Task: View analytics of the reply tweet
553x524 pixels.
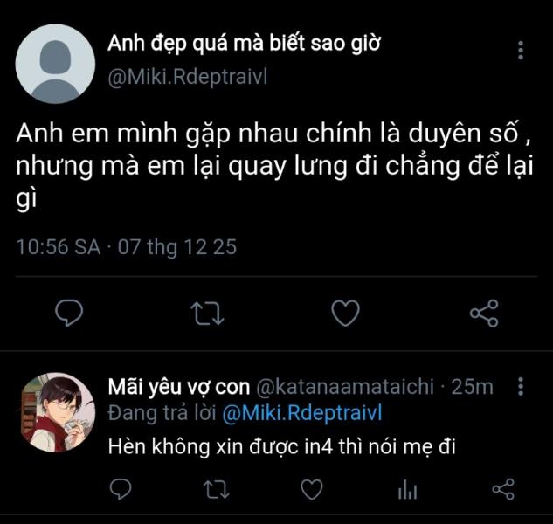Action: [x=407, y=491]
